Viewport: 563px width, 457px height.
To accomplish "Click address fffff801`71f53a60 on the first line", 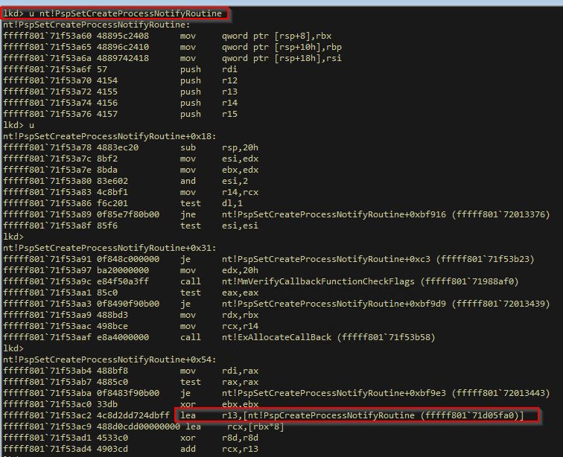I will point(47,36).
